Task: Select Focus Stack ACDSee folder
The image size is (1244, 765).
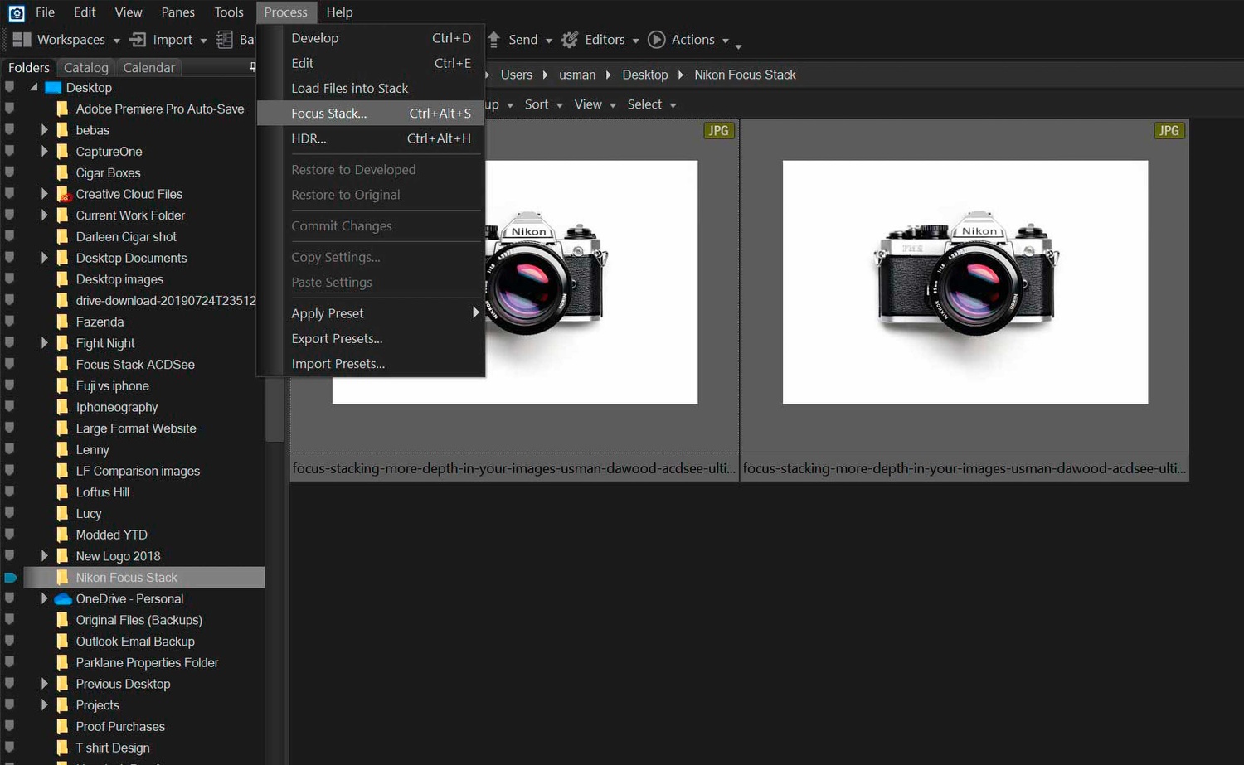Action: pyautogui.click(x=135, y=364)
